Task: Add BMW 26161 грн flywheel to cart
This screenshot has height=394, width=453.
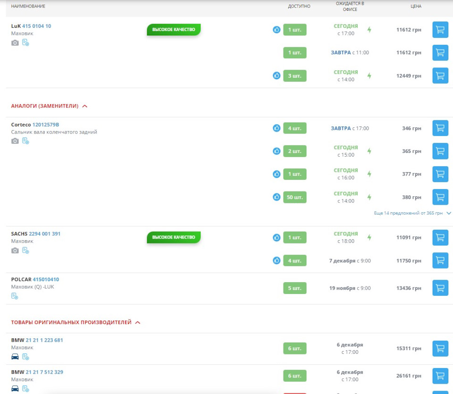Action: pos(440,376)
